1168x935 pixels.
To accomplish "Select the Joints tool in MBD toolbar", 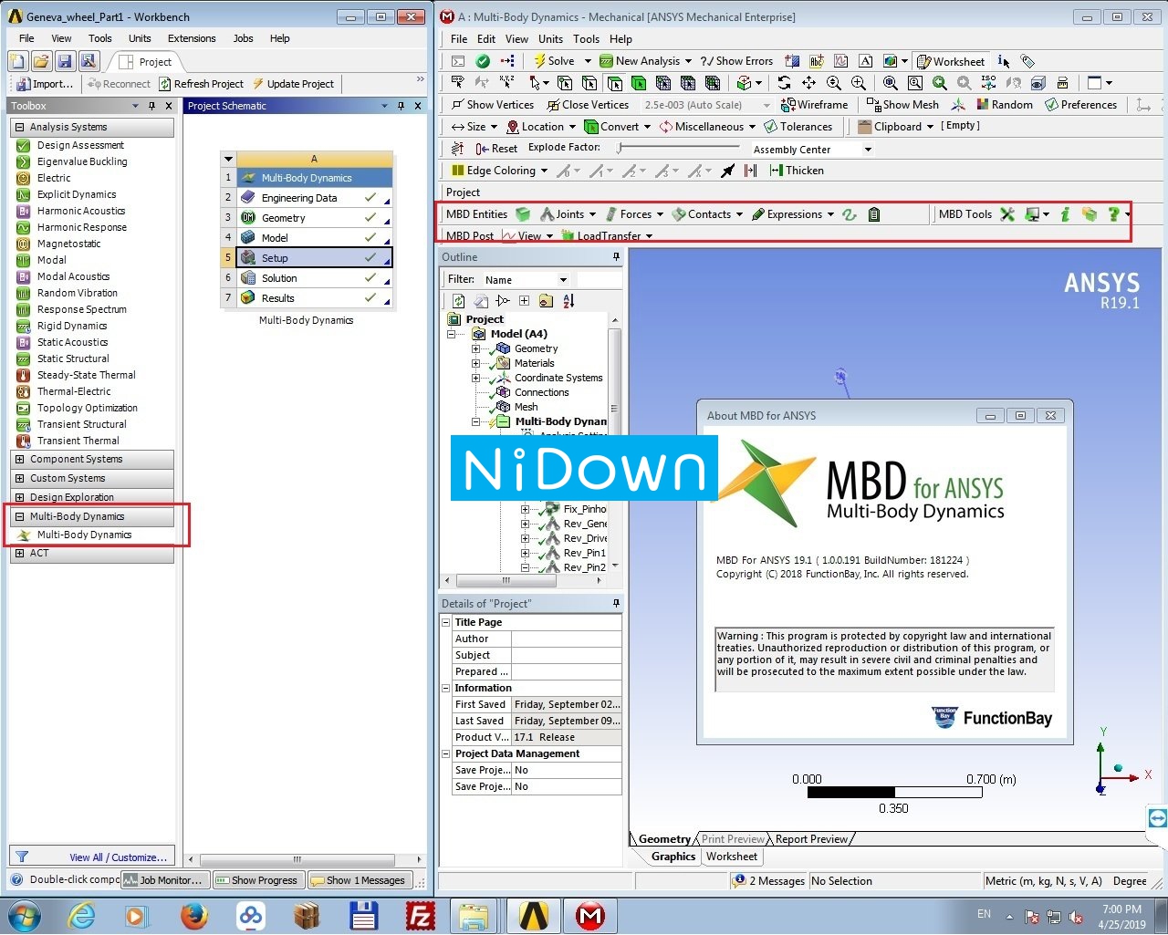I will pyautogui.click(x=566, y=213).
